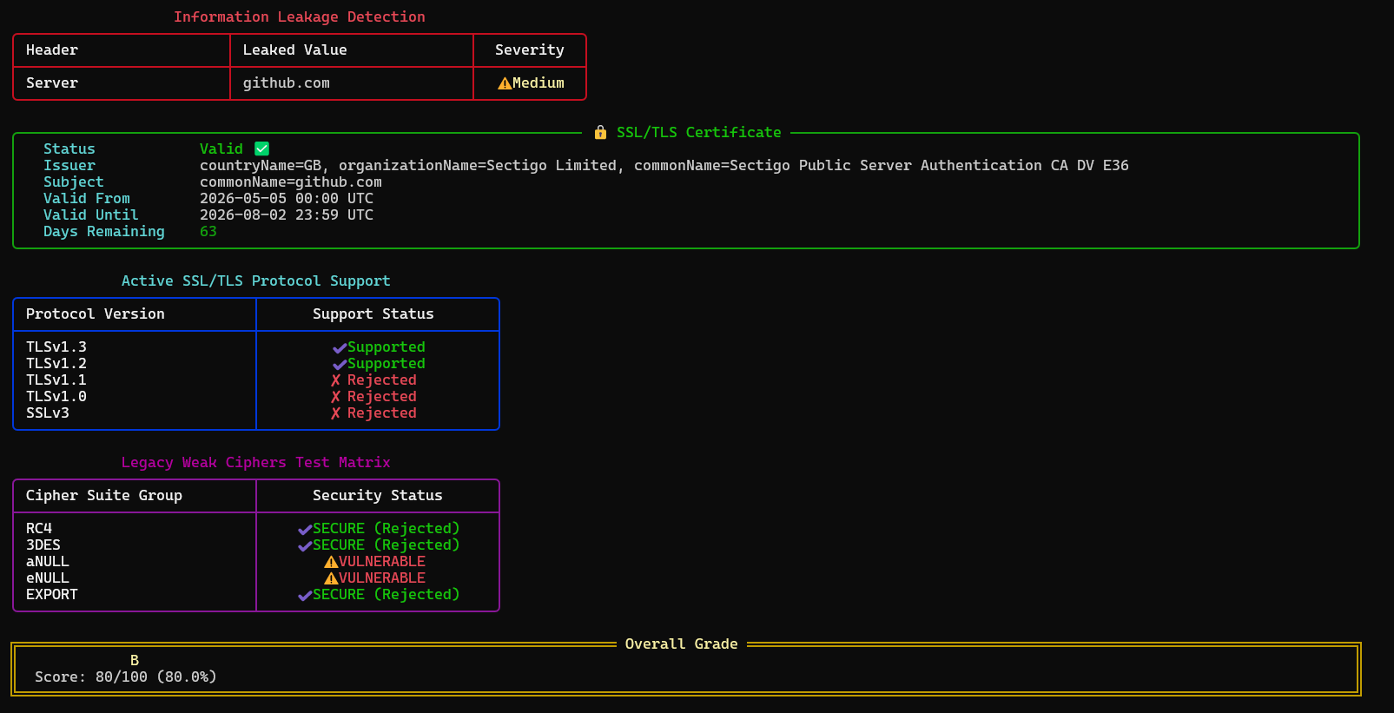Click the Cipher Suite Group column heading

pos(104,495)
